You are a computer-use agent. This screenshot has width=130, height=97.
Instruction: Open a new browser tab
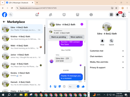[37, 3]
